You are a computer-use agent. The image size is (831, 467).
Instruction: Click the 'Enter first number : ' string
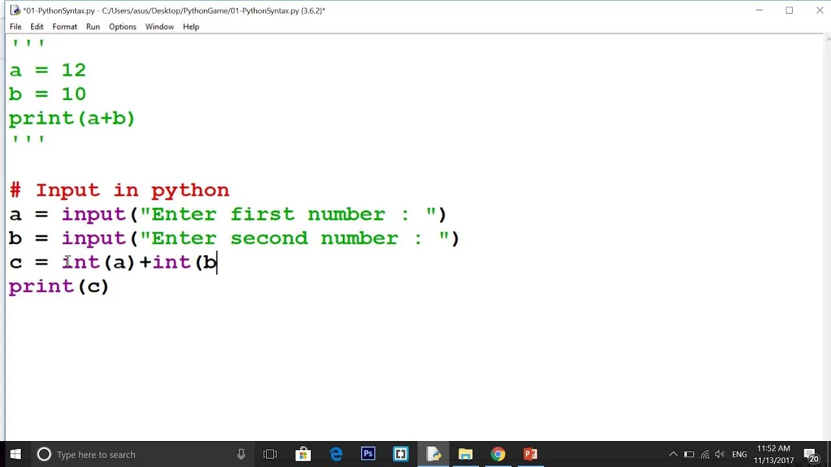tap(288, 214)
